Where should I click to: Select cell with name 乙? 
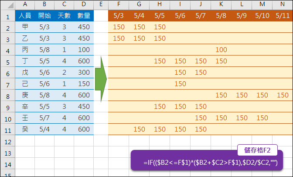[x=25, y=38]
